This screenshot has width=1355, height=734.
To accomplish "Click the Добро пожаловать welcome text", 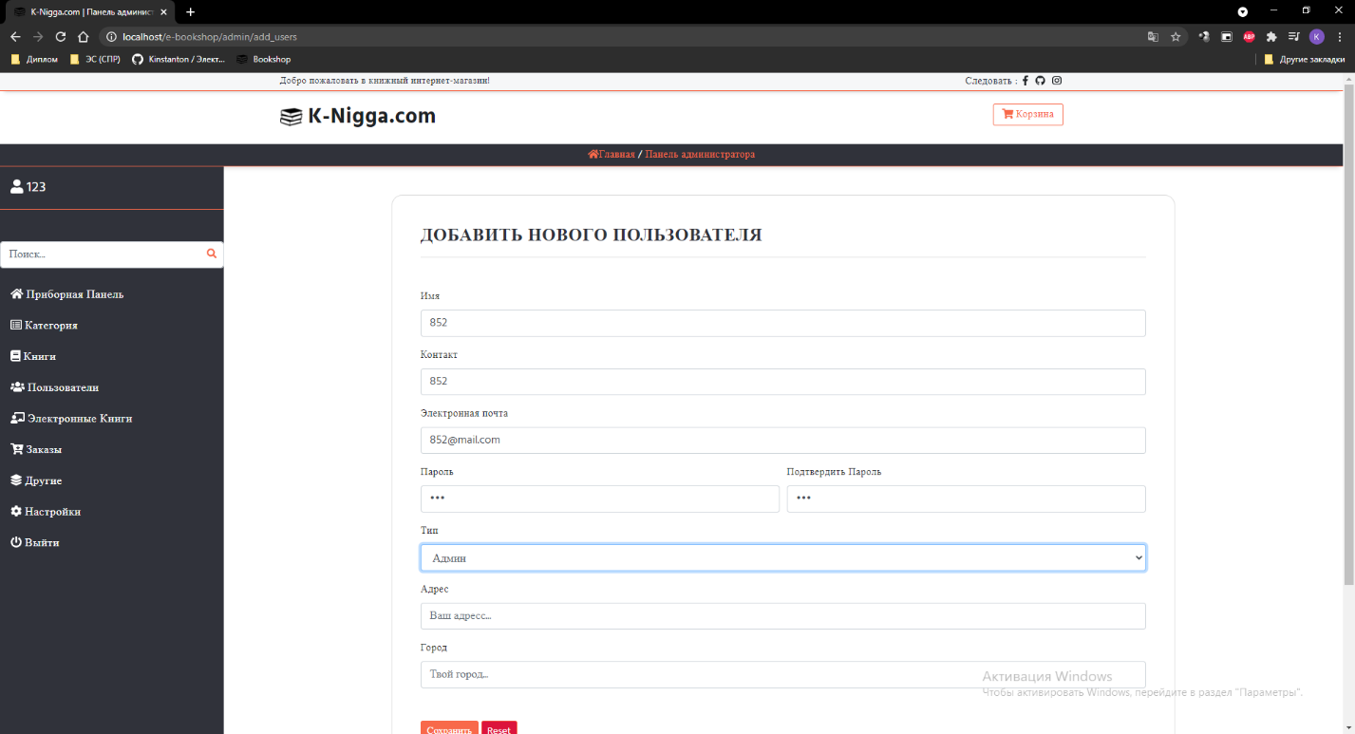I will coord(385,81).
